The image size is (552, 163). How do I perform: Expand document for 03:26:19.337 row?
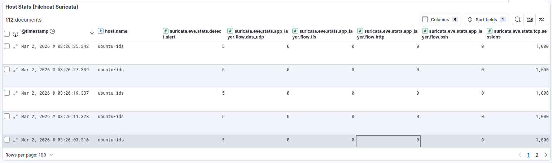(16, 93)
